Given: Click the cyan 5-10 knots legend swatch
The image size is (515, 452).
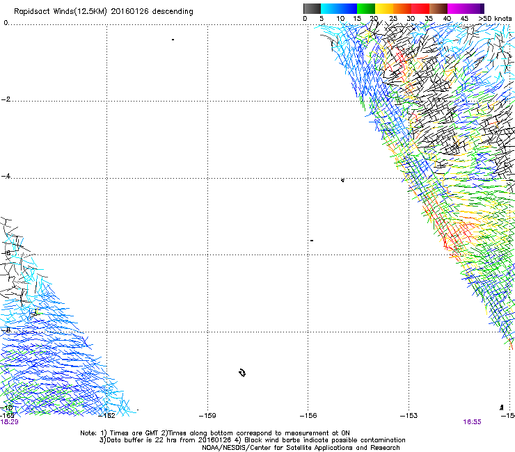Looking at the screenshot, I should (330, 8).
